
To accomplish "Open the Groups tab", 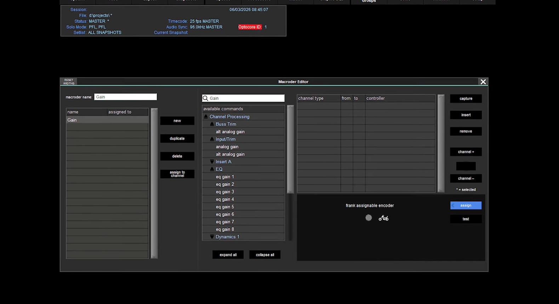I will (369, 1).
